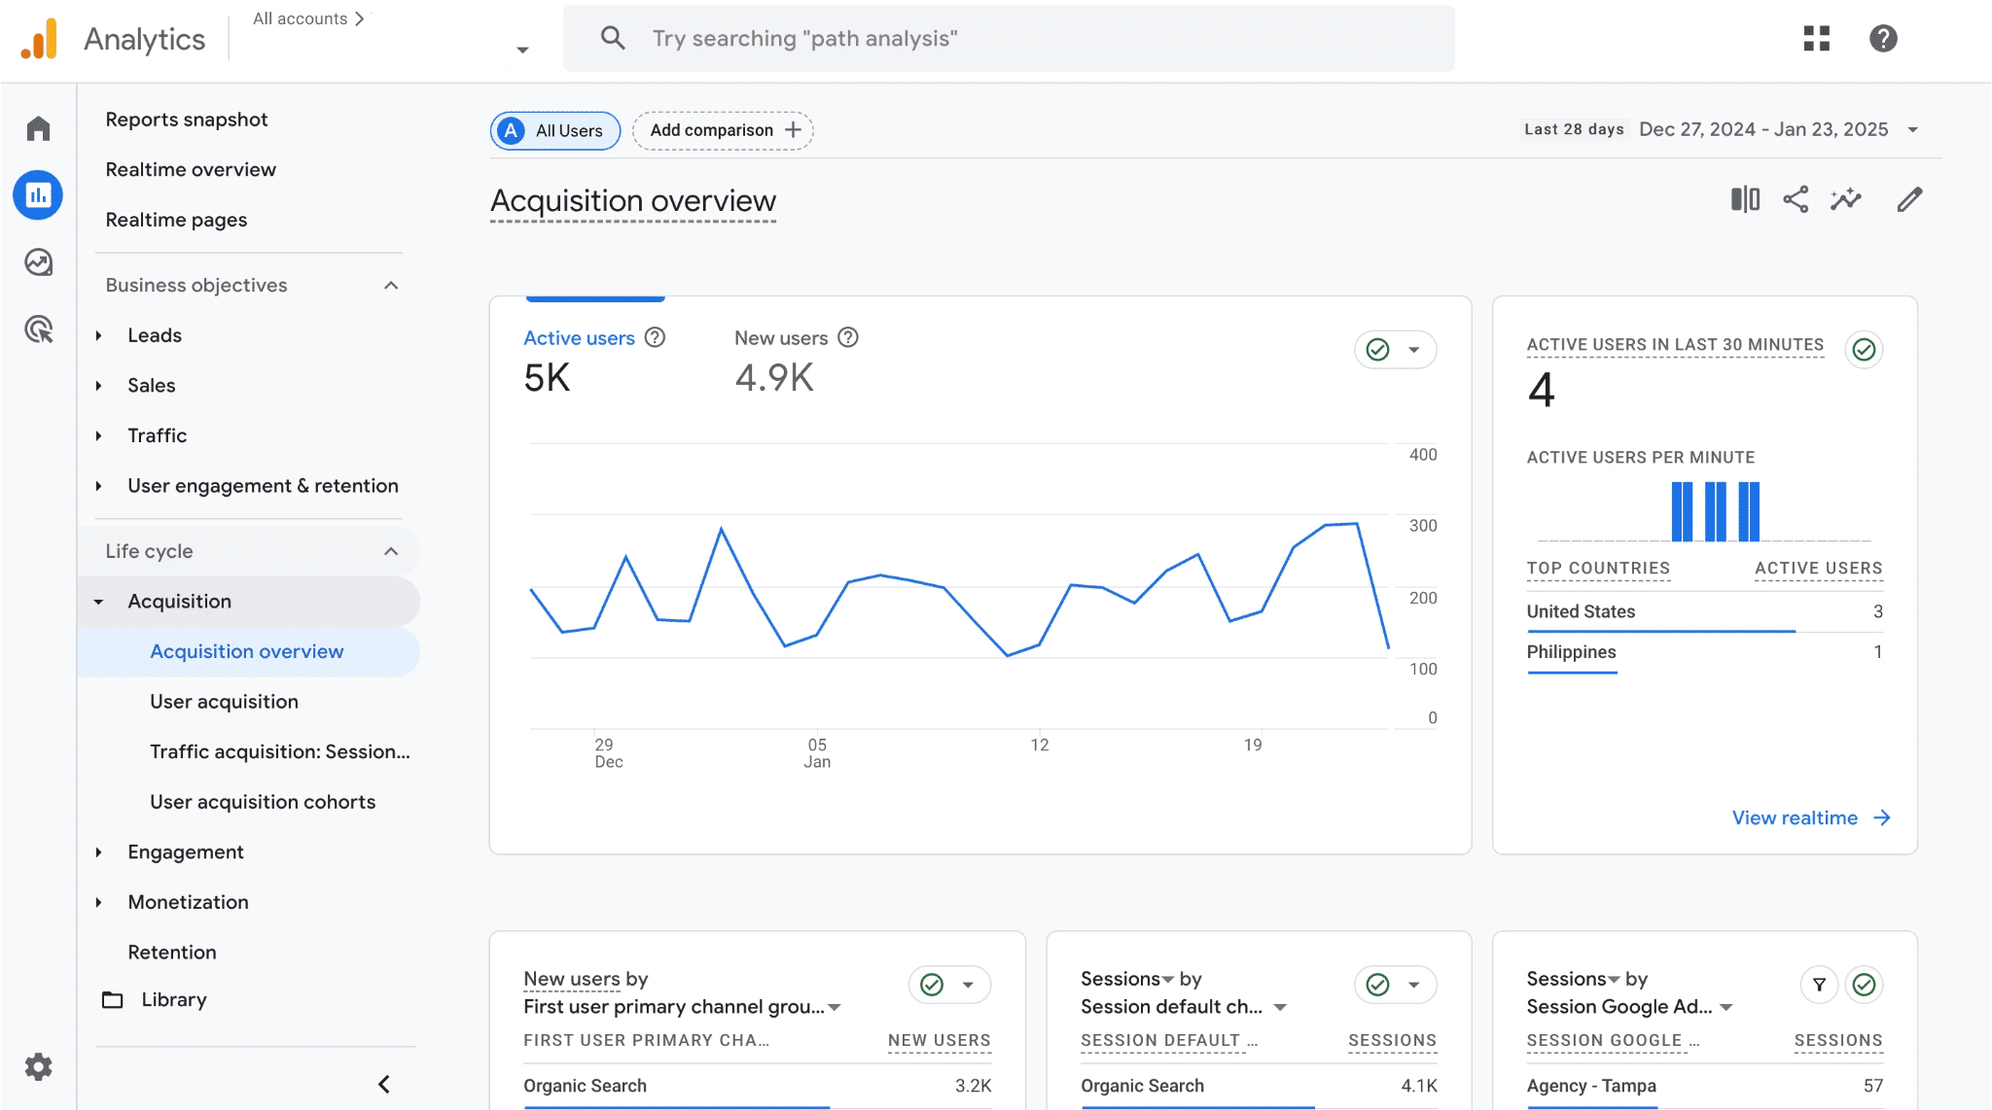Click check icon on Session Google Ads card

click(x=1864, y=985)
